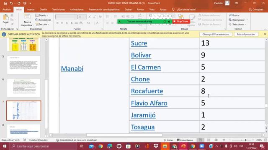Open the font name combo box
Image resolution: width=268 pixels, height=150 pixels.
(x=66, y=17)
